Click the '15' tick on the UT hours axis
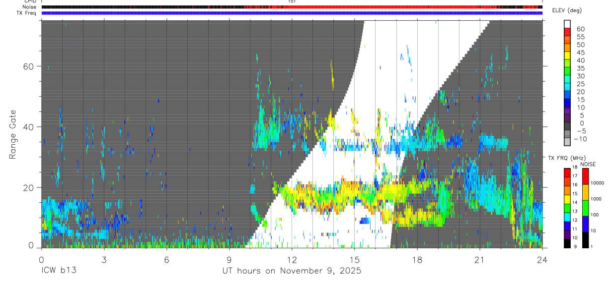Image resolution: width=610 pixels, height=281 pixels. pyautogui.click(x=354, y=259)
